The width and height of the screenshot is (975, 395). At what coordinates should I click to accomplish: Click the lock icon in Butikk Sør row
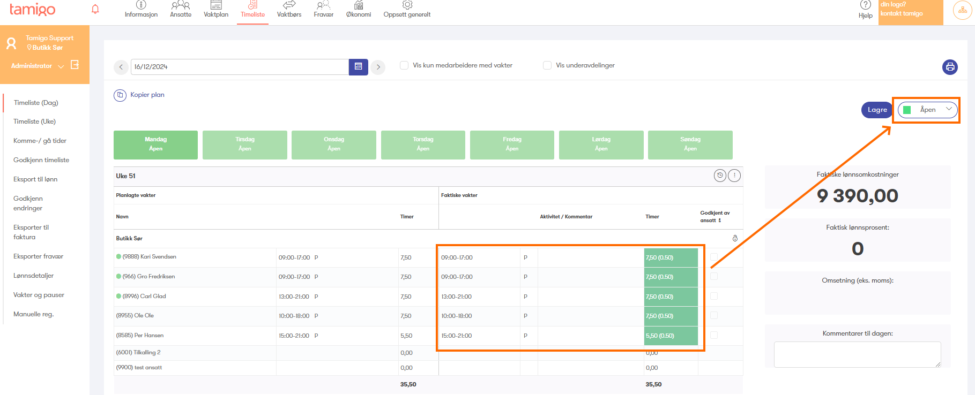click(735, 238)
